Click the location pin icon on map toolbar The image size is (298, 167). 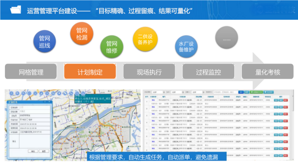coord(59,93)
